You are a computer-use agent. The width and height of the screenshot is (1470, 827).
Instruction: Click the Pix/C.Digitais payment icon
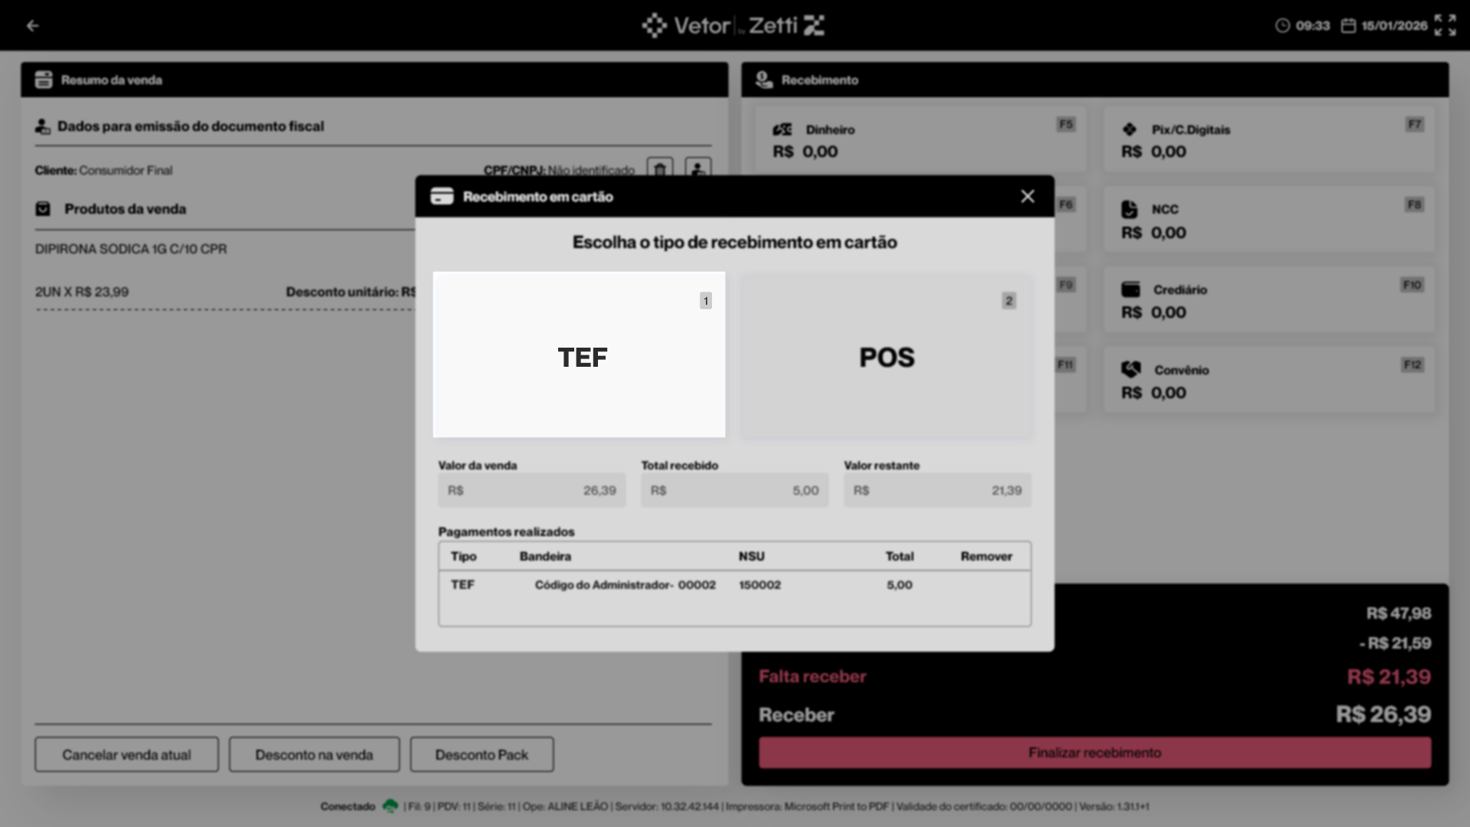pyautogui.click(x=1129, y=129)
